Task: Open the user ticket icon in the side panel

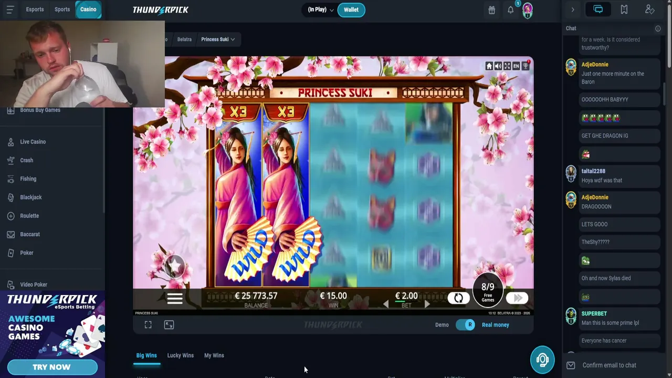Action: (x=649, y=9)
